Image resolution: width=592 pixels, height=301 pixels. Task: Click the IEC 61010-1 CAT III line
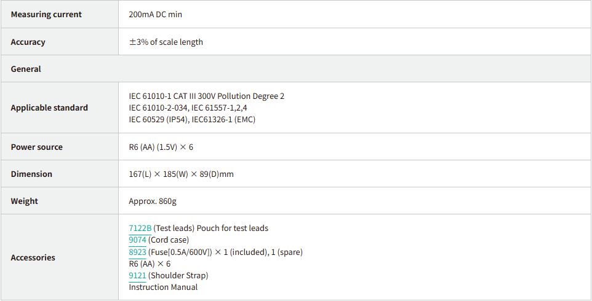206,96
